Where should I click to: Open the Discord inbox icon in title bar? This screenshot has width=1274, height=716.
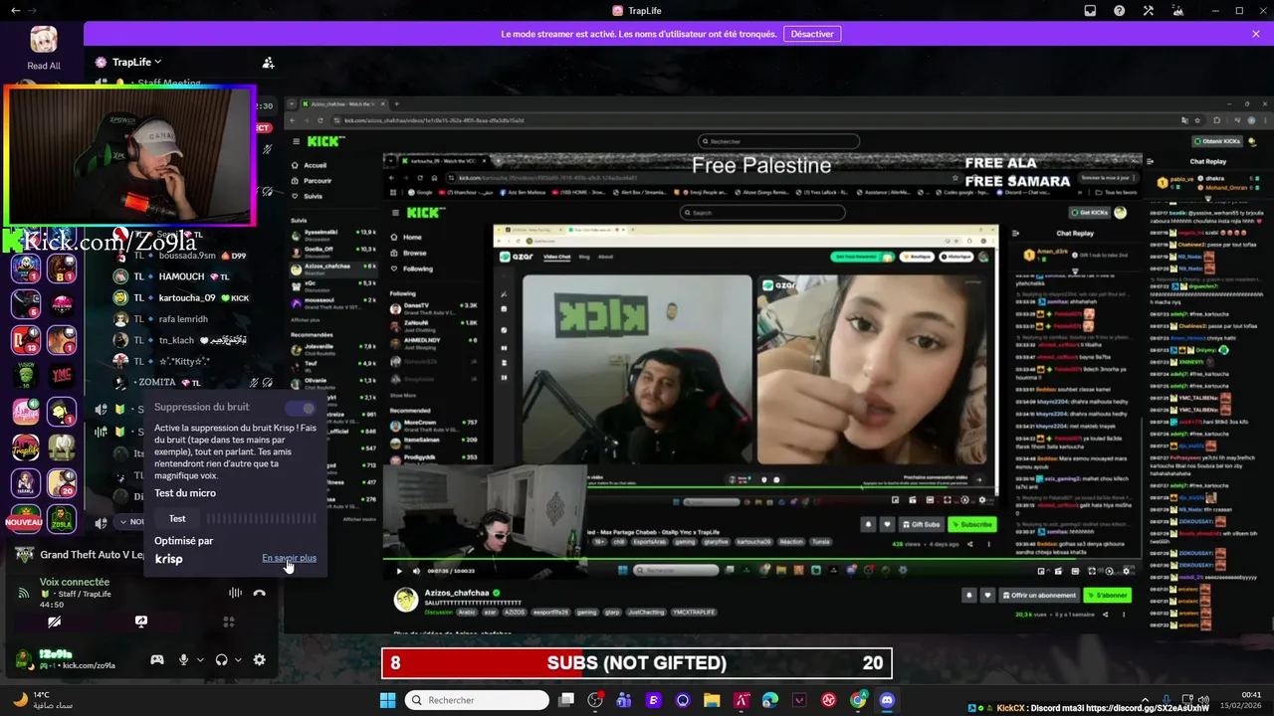[1090, 11]
